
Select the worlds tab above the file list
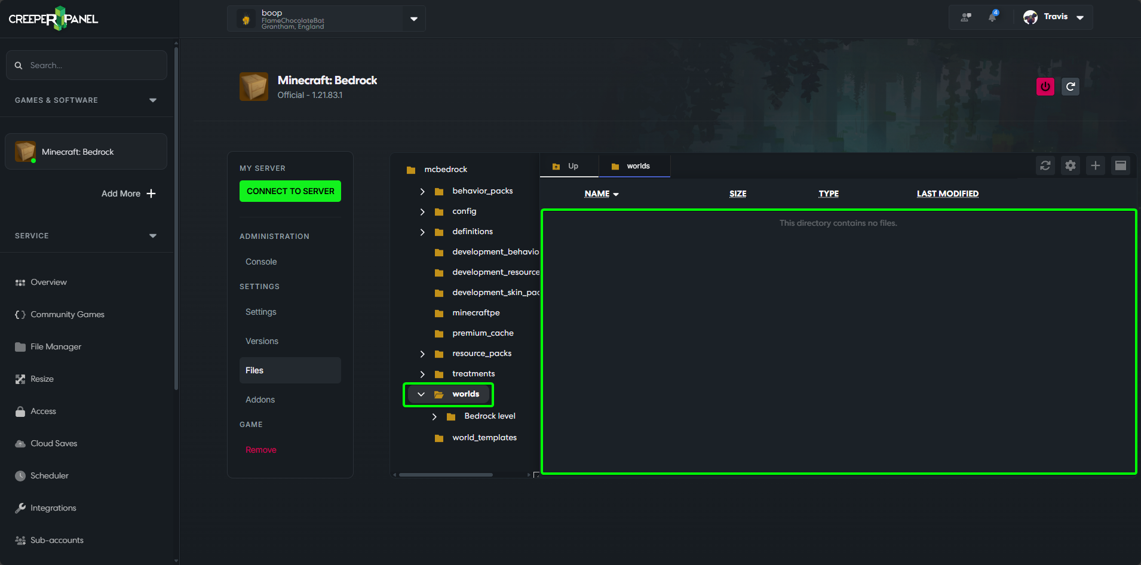[x=634, y=165]
